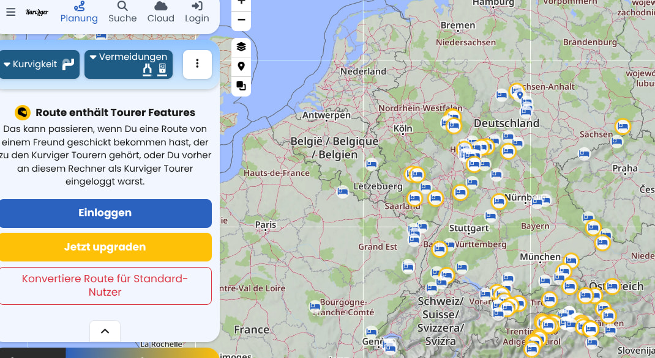Expand the Kurvigkeit dropdown
Image resolution: width=655 pixels, height=358 pixels.
click(x=39, y=64)
